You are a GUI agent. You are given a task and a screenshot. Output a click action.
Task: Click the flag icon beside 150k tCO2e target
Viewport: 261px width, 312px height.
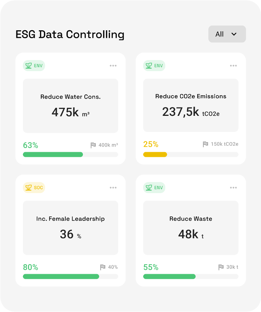point(206,144)
